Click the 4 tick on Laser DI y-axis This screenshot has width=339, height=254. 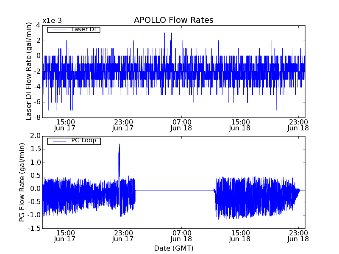click(x=38, y=25)
